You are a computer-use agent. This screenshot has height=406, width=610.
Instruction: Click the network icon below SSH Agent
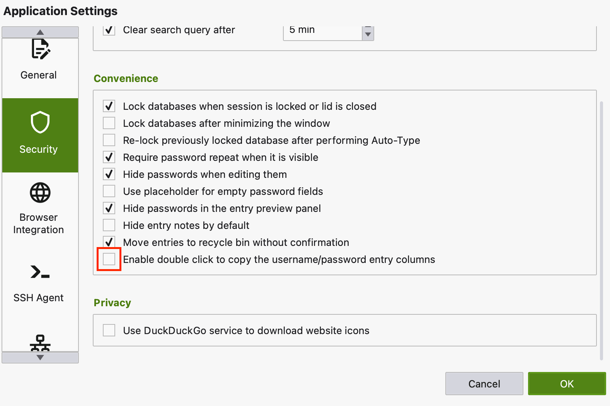(x=40, y=343)
